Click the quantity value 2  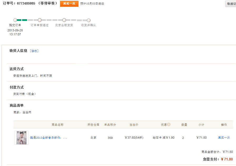[183, 138]
